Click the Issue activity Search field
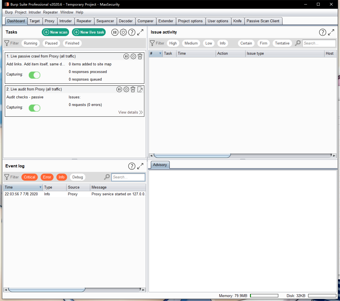Image resolution: width=340 pixels, height=301 pixels. click(x=319, y=43)
